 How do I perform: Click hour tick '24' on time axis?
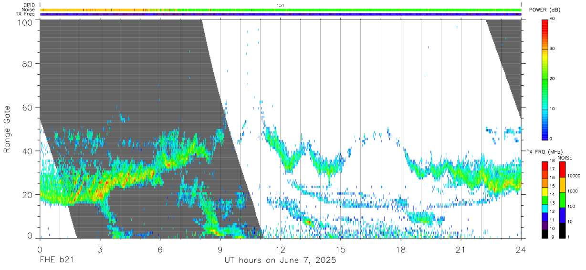click(x=521, y=250)
